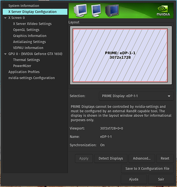Viewport: 177px width, 187px height.
Task: Open System Information page
Action: tap(24, 6)
